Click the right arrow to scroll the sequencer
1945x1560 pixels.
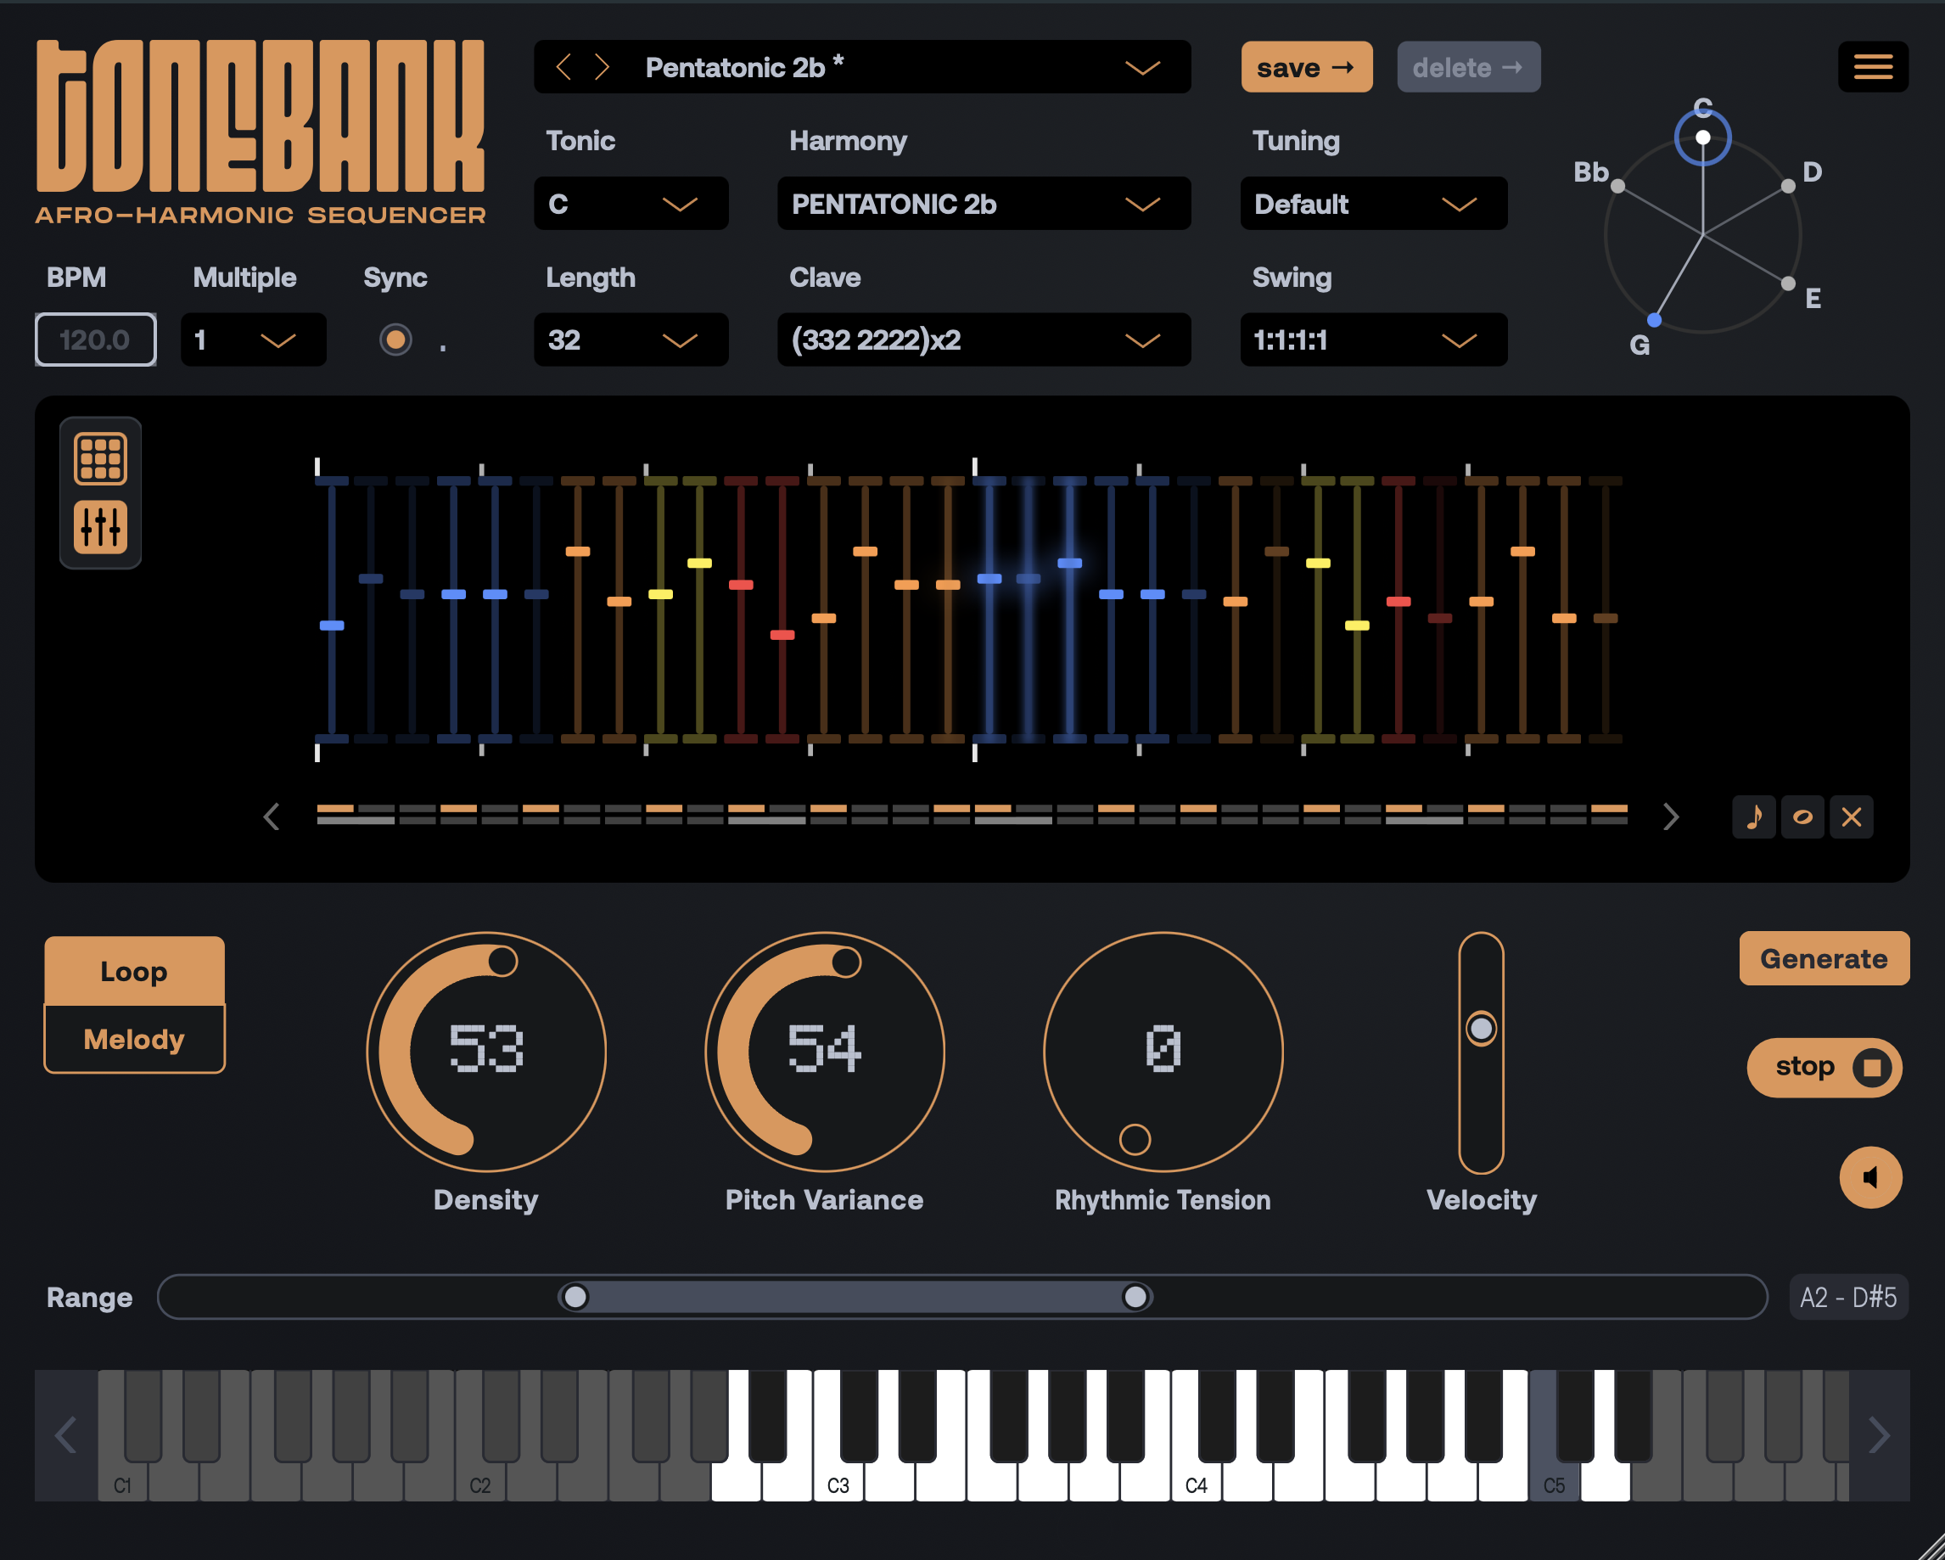point(1673,816)
